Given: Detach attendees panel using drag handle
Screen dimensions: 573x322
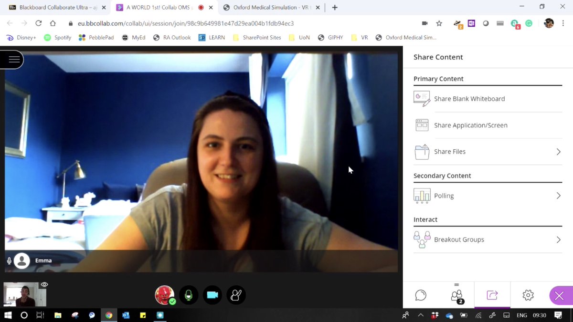Looking at the screenshot, I should 456,285.
